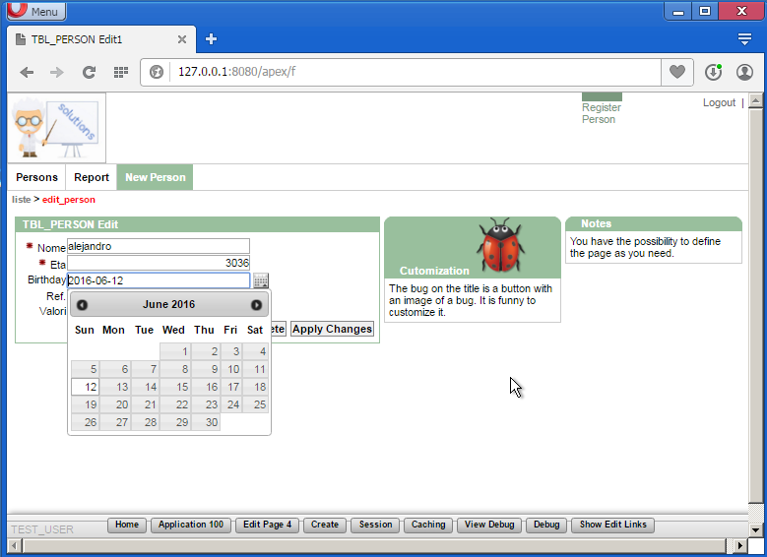Viewport: 767px width, 557px height.
Task: Click the heart bookmark icon
Action: point(677,72)
